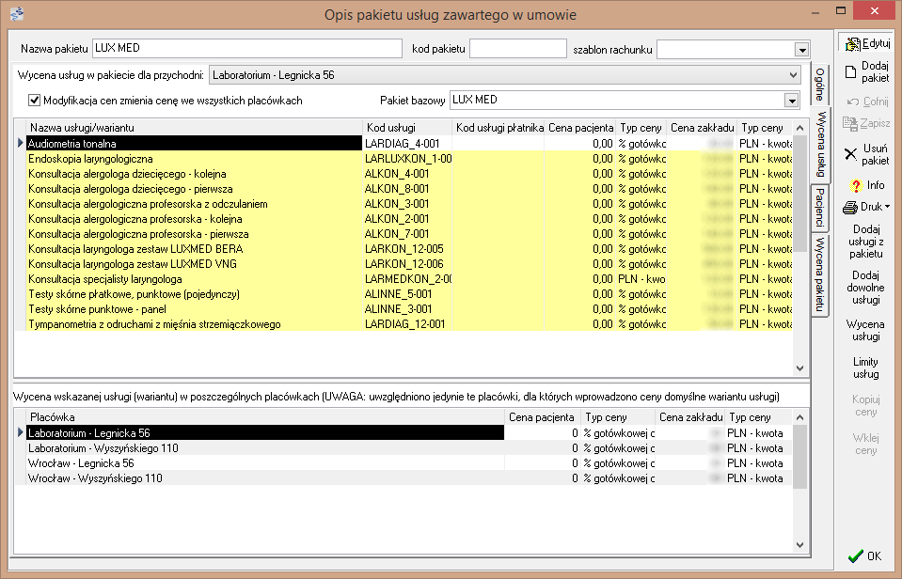Select Konsultacja laryngologa zestaw LUXMED BERA
This screenshot has width=902, height=579.
click(x=403, y=249)
